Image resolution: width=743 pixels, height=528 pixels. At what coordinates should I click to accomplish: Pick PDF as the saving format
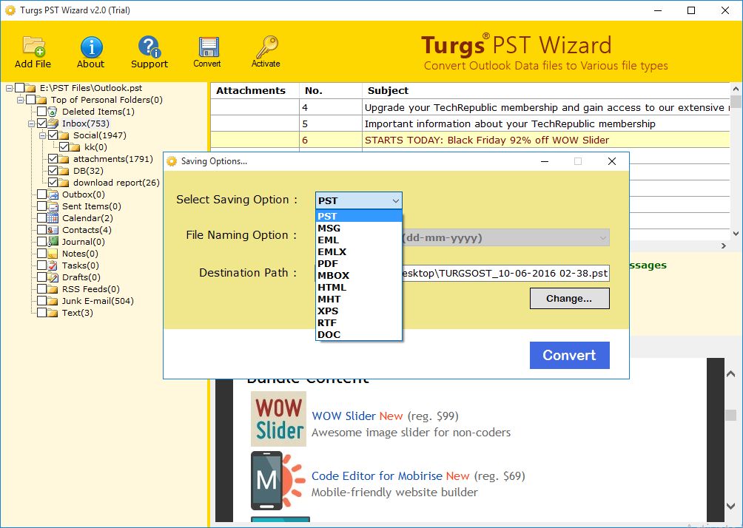pyautogui.click(x=359, y=264)
